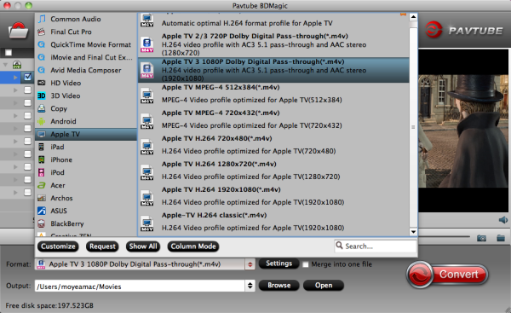Toggle the select-all checkbox above title list
The image size is (511, 313).
point(9,52)
